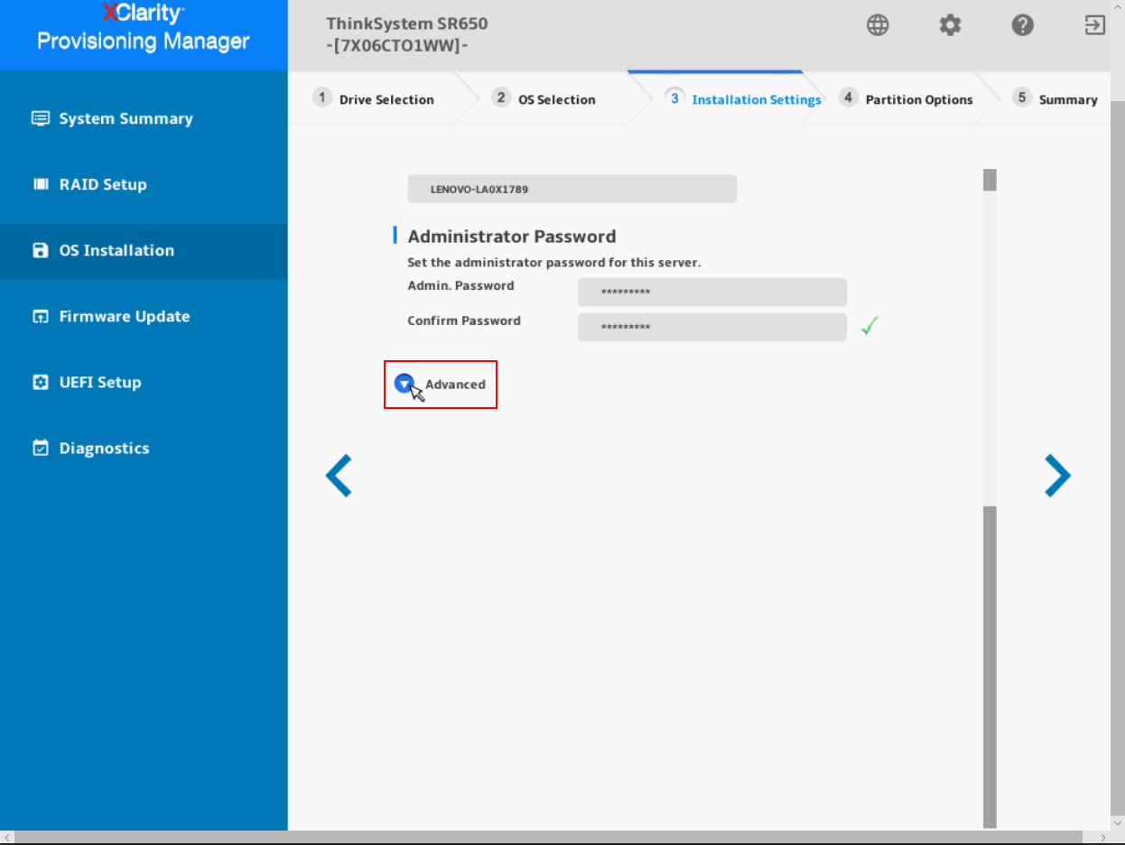Screen dimensions: 1125x845
Task: Open OS Installation in the sidebar
Action: point(144,250)
